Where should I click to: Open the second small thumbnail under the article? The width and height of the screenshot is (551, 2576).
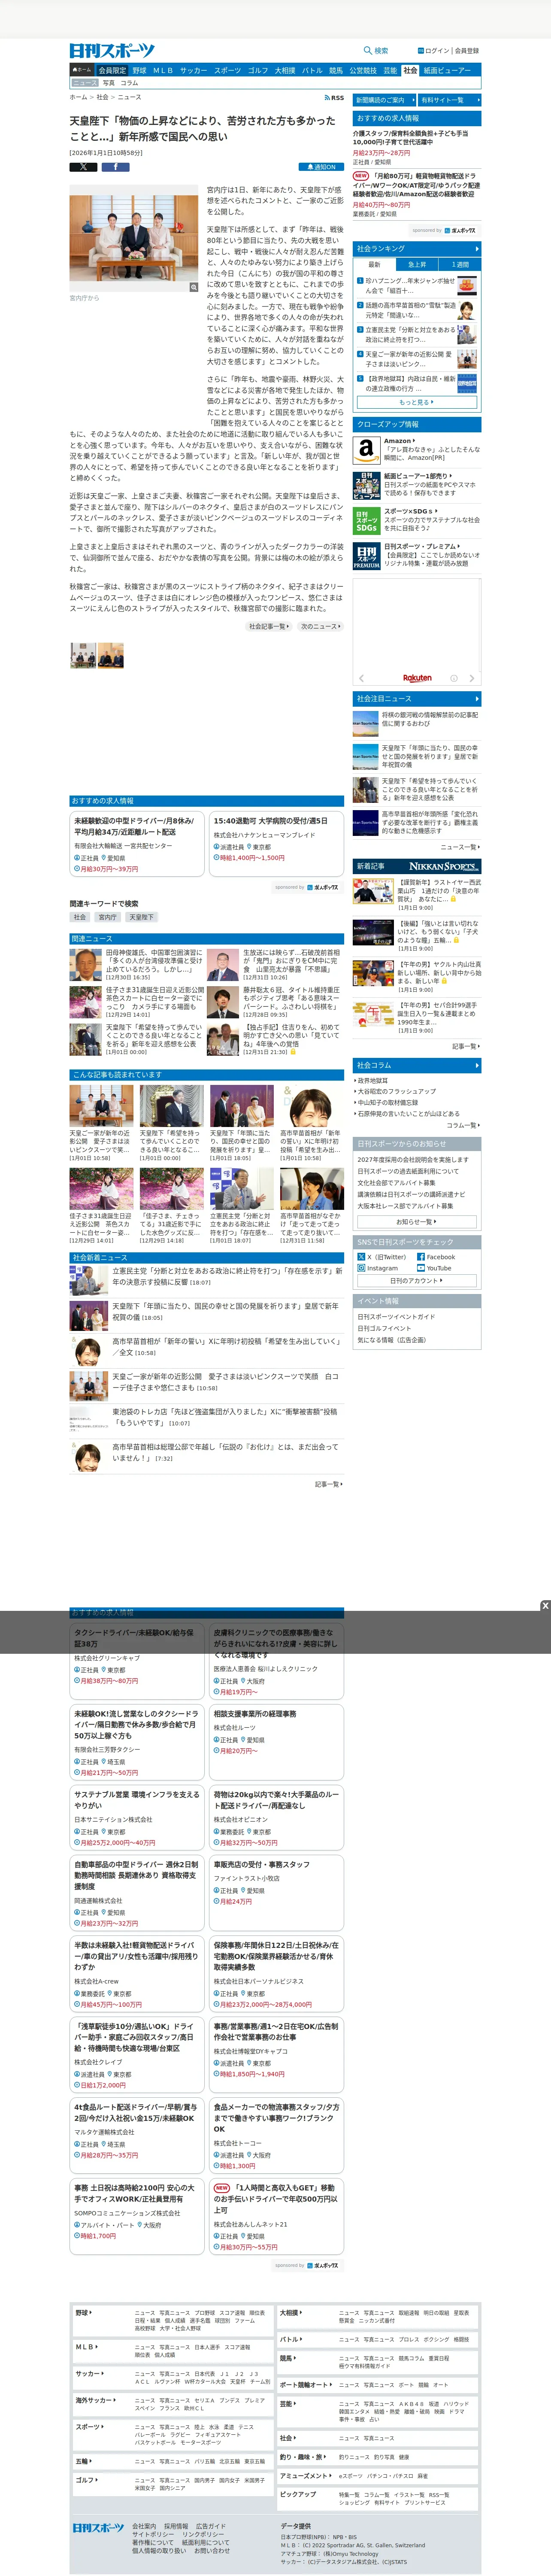[111, 656]
